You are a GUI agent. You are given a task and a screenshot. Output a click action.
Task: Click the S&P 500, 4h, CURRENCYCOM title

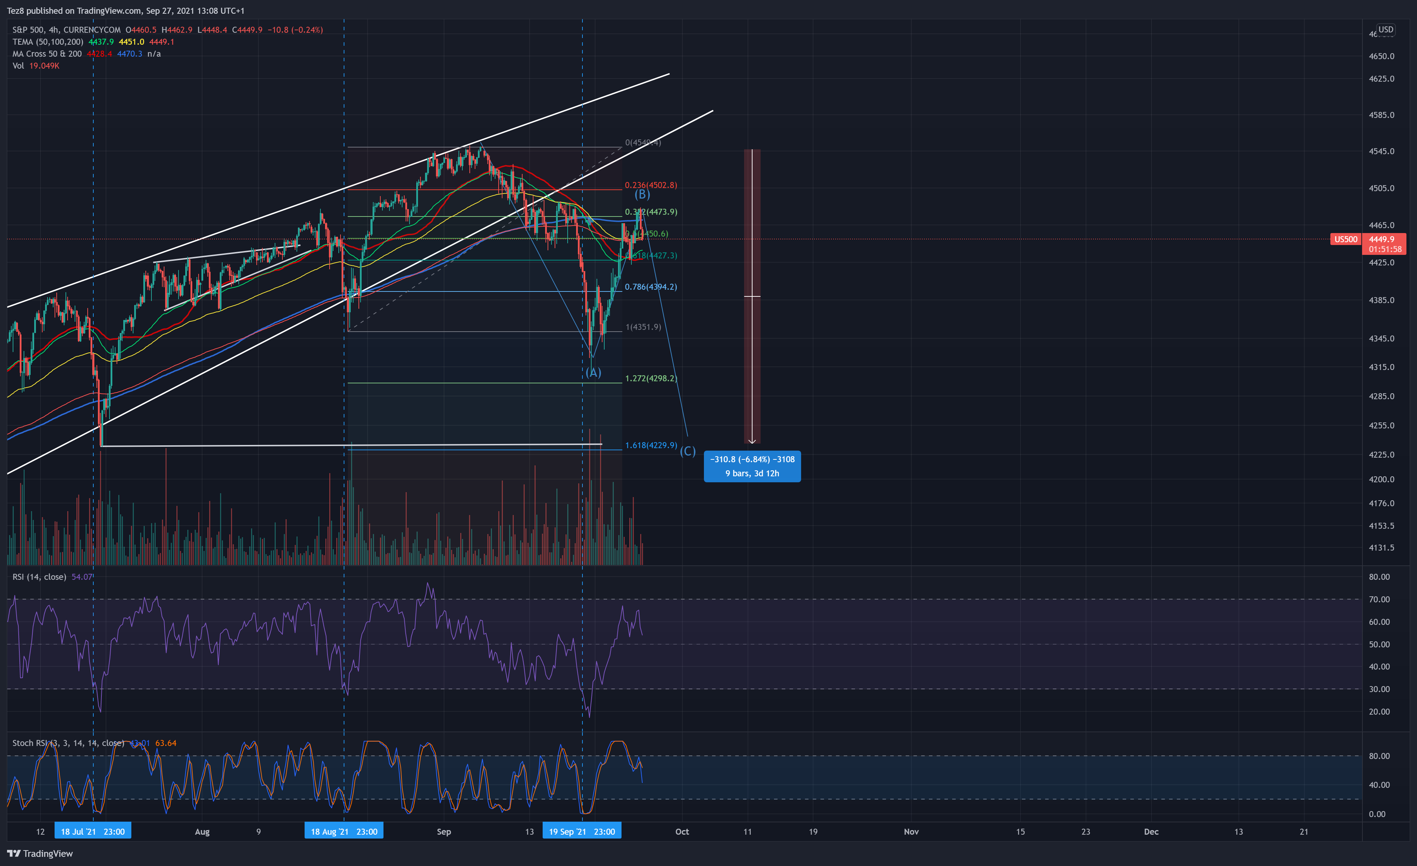(x=66, y=30)
